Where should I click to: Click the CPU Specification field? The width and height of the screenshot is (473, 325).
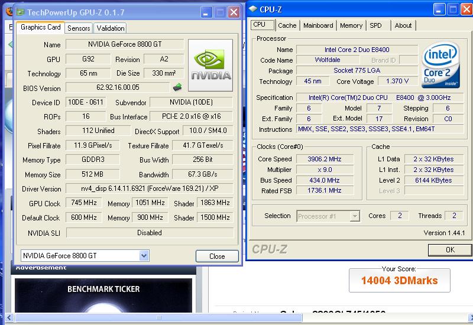click(380, 97)
